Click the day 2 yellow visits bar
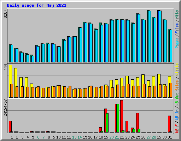Viewport: 181px width, 141px height. [16, 83]
